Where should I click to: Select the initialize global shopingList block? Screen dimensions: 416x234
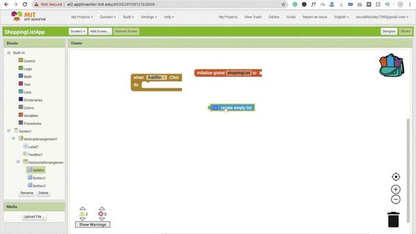click(x=211, y=73)
